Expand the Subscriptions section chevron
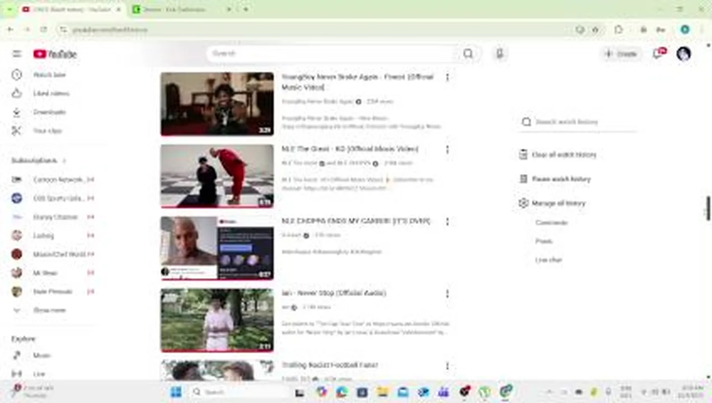This screenshot has height=403, width=712. point(64,161)
